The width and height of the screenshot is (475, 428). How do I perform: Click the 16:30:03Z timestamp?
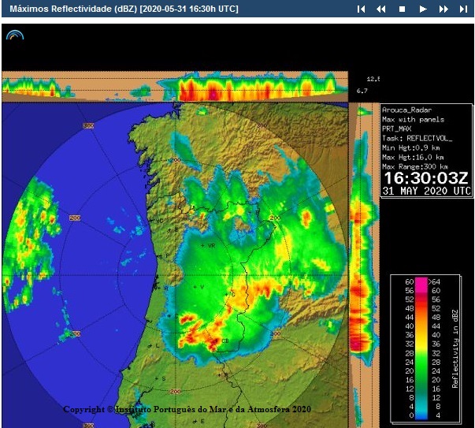coord(426,178)
